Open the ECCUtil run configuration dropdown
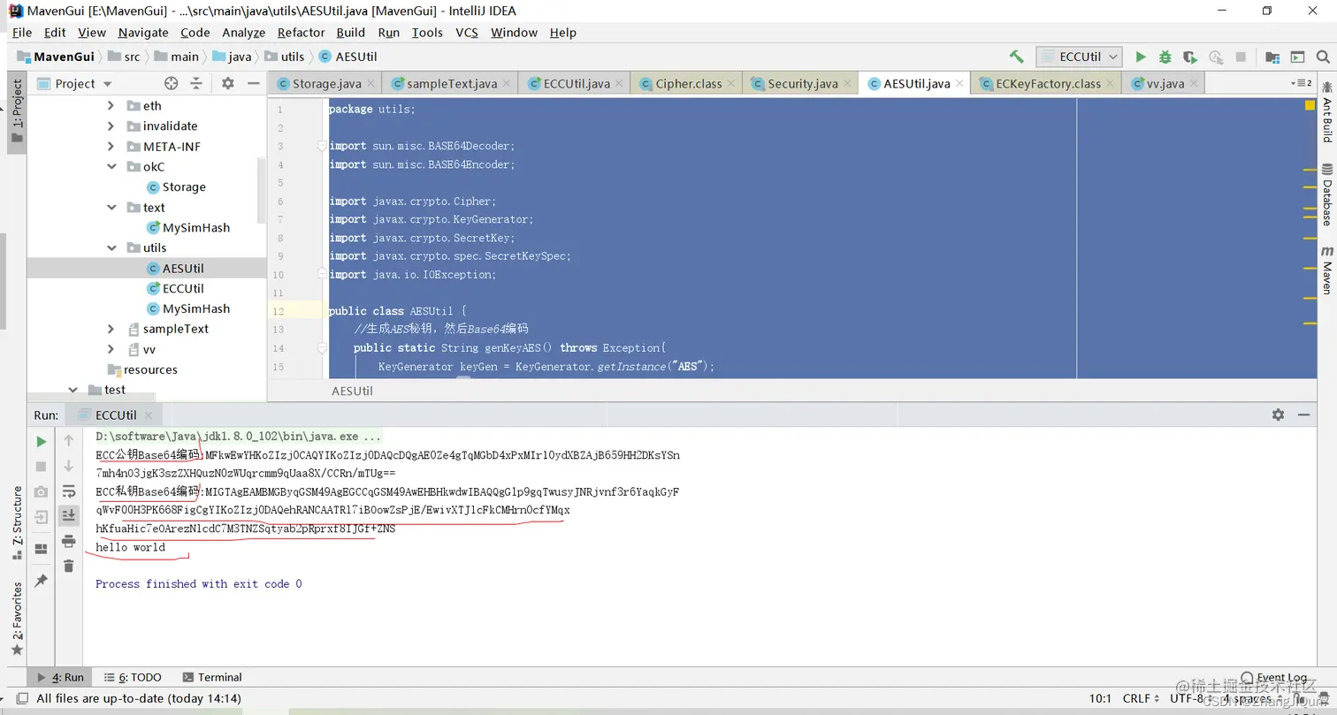This screenshot has height=715, width=1337. pyautogui.click(x=1079, y=57)
